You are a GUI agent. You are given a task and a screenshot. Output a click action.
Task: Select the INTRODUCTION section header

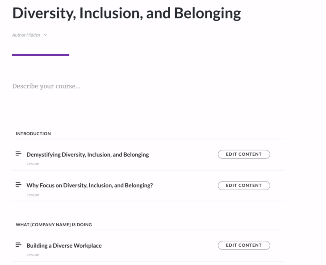point(33,133)
